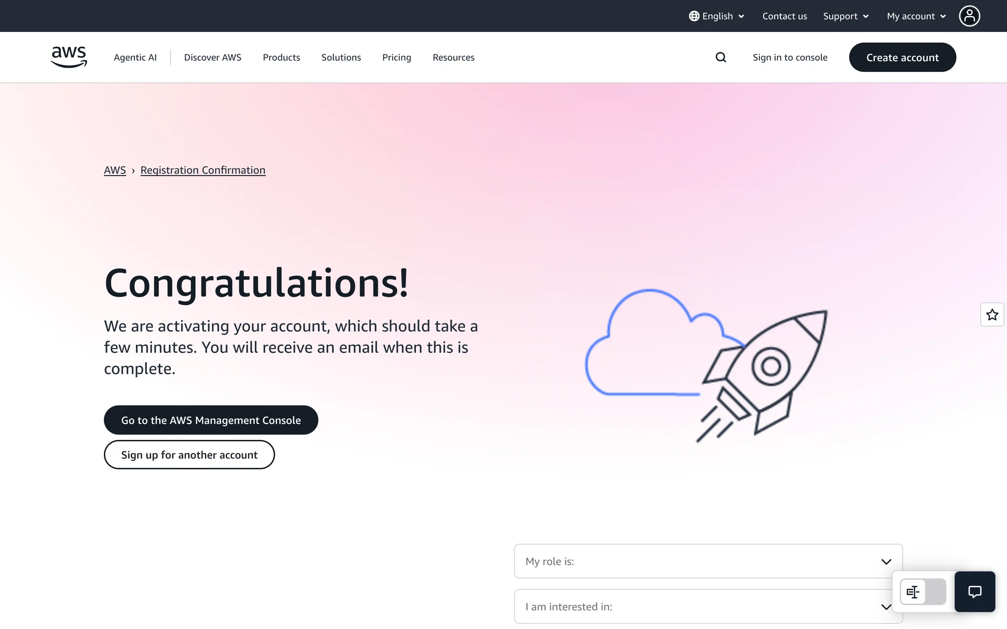Click the star feedback icon
Screen dimensions: 1007x629
tap(992, 314)
